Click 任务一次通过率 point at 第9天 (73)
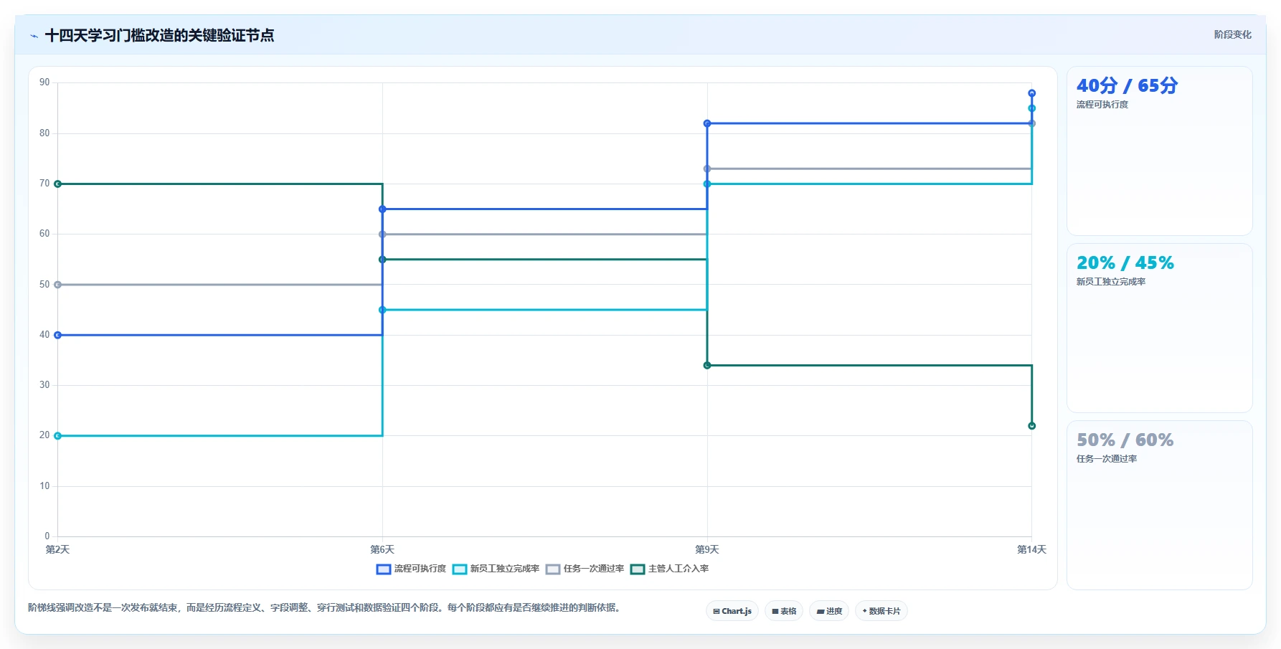 click(707, 169)
